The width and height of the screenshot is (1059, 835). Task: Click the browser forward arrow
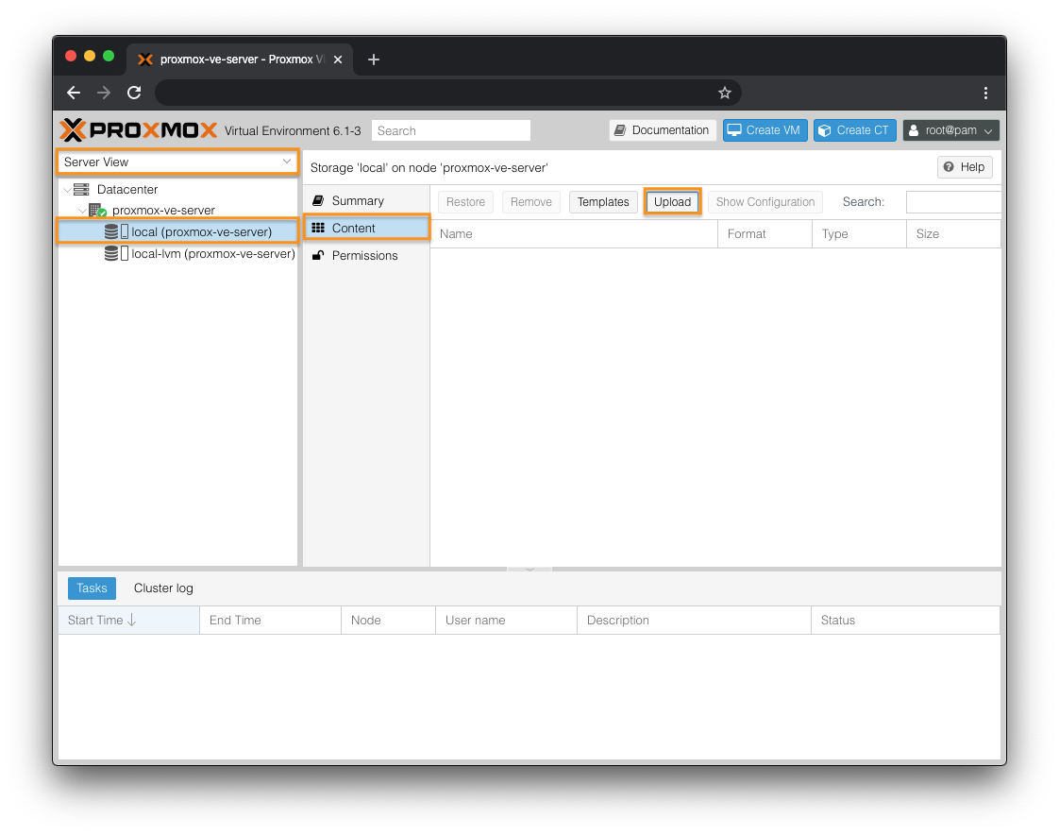(103, 93)
